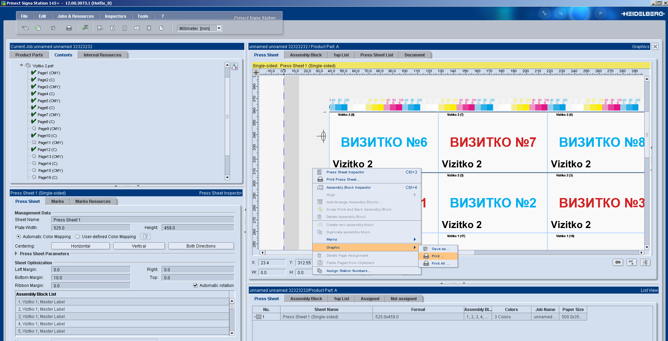Click the Bottom Margin field showing 10.0
Image resolution: width=668 pixels, height=341 pixels.
coord(91,278)
